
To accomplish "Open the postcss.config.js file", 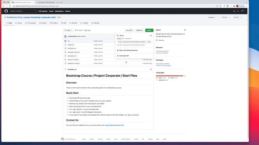I will click(x=73, y=60).
